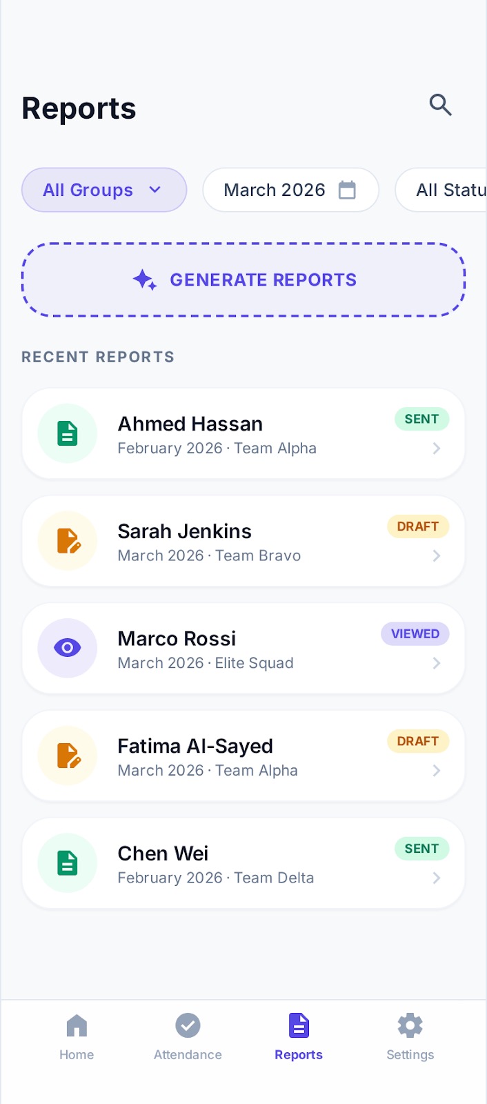Open the All Groups filter dropdown
Screen dimensions: 487x1104
[x=103, y=190]
